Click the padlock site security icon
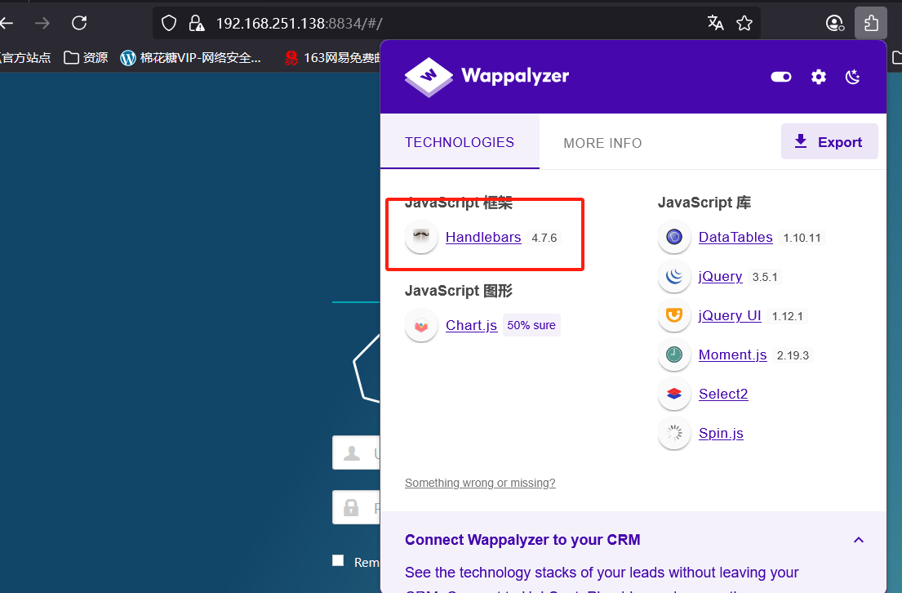Image resolution: width=902 pixels, height=593 pixels. 197,23
